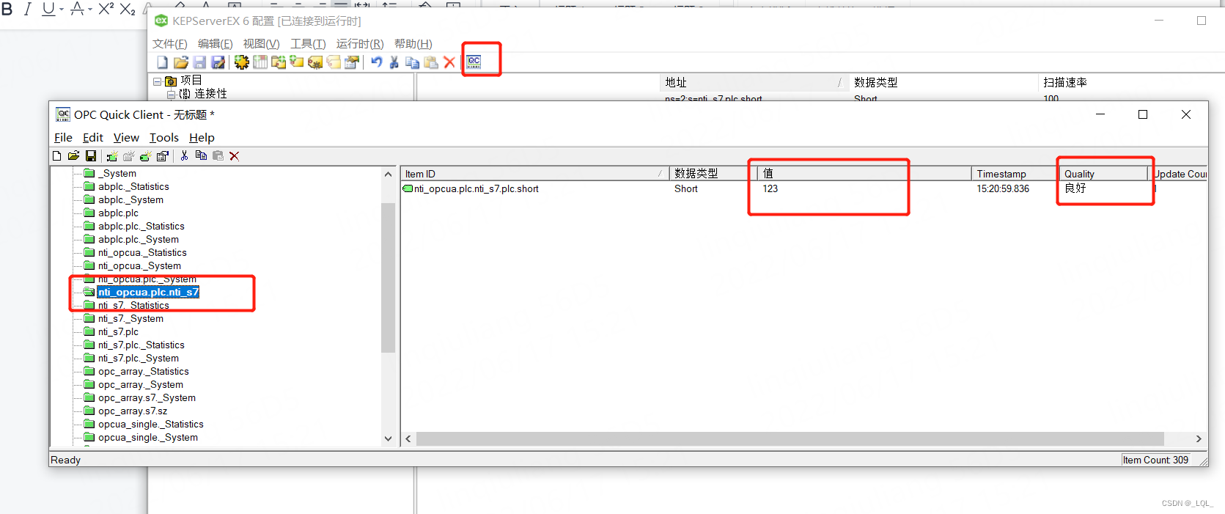Click the Paste icon in KEPServerEX toolbar

click(x=431, y=62)
